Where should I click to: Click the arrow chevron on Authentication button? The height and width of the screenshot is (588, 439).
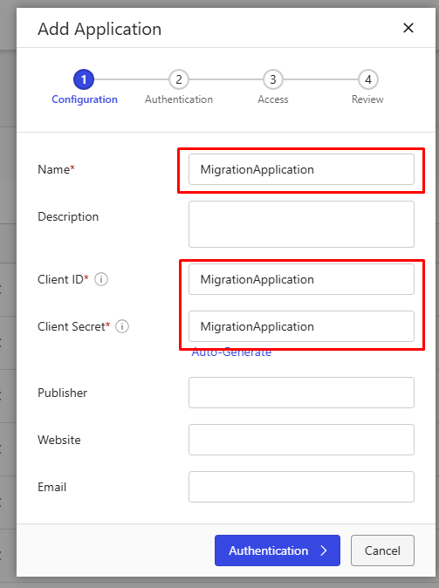(324, 550)
